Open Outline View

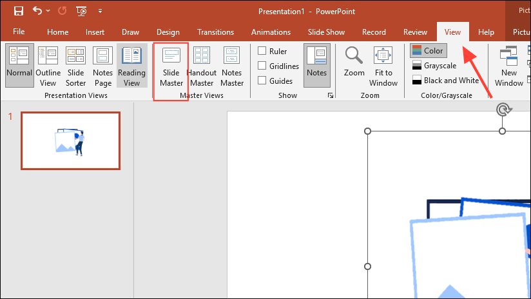coord(48,65)
